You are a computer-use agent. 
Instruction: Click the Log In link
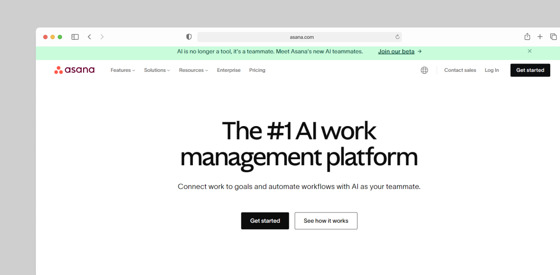click(x=492, y=70)
